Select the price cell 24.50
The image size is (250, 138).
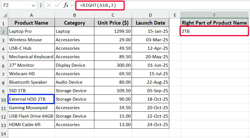(113, 107)
